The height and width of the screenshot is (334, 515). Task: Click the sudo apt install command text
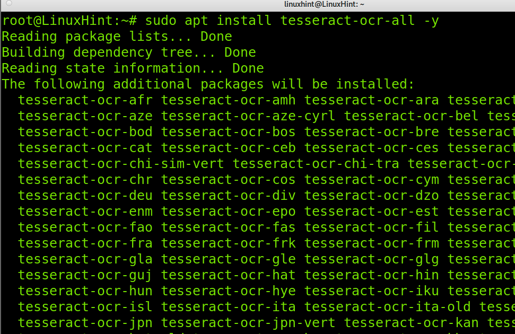292,21
